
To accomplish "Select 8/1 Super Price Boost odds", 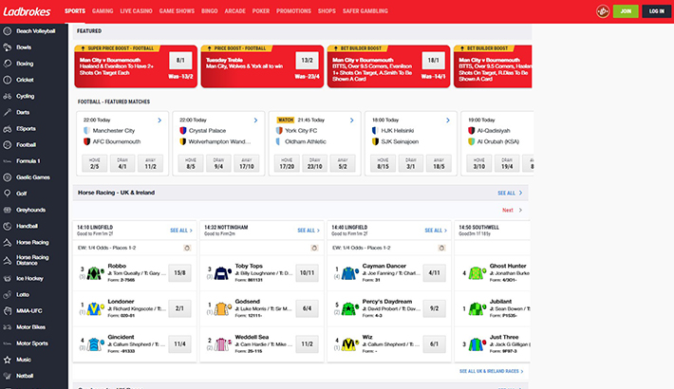I will [180, 61].
